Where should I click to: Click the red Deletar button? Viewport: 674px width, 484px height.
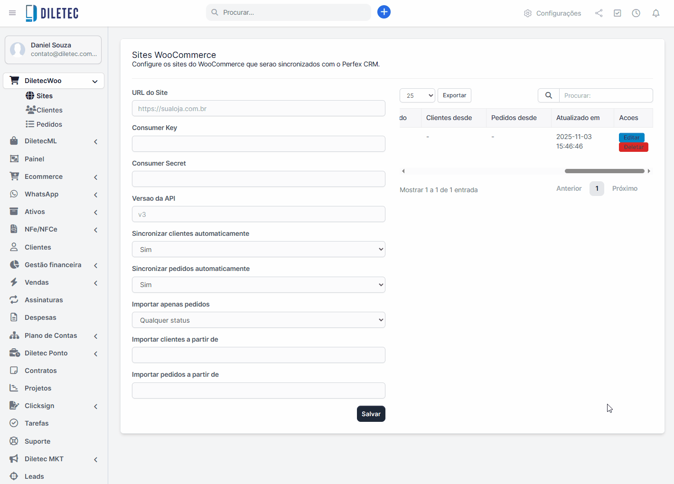click(634, 147)
